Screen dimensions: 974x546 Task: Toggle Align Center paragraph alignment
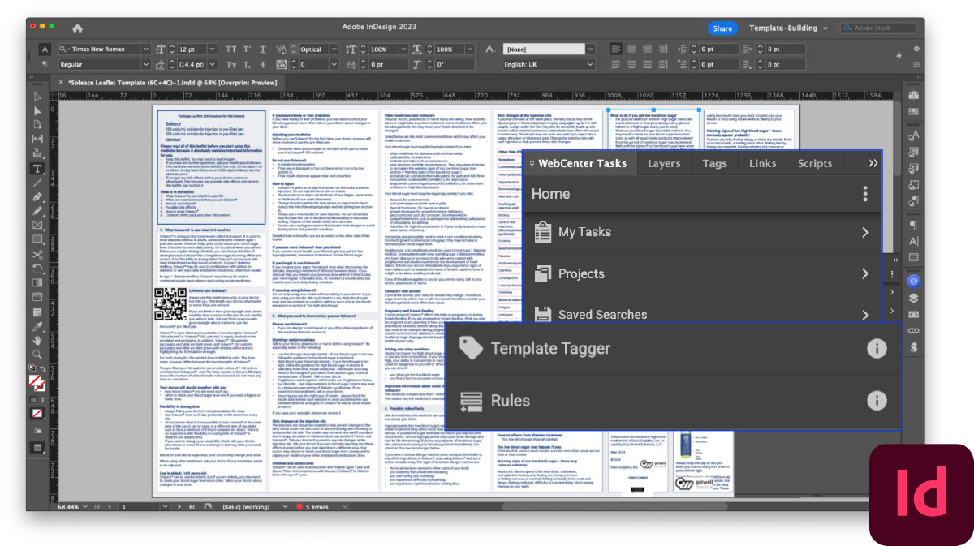pyautogui.click(x=632, y=49)
